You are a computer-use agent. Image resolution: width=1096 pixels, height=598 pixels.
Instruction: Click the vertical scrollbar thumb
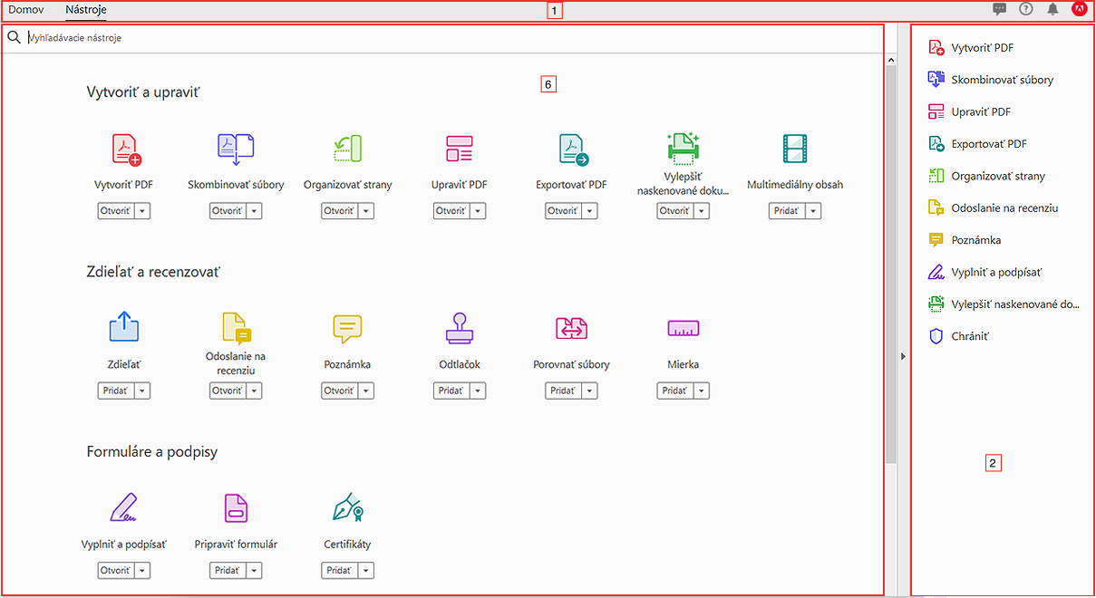pos(891,265)
